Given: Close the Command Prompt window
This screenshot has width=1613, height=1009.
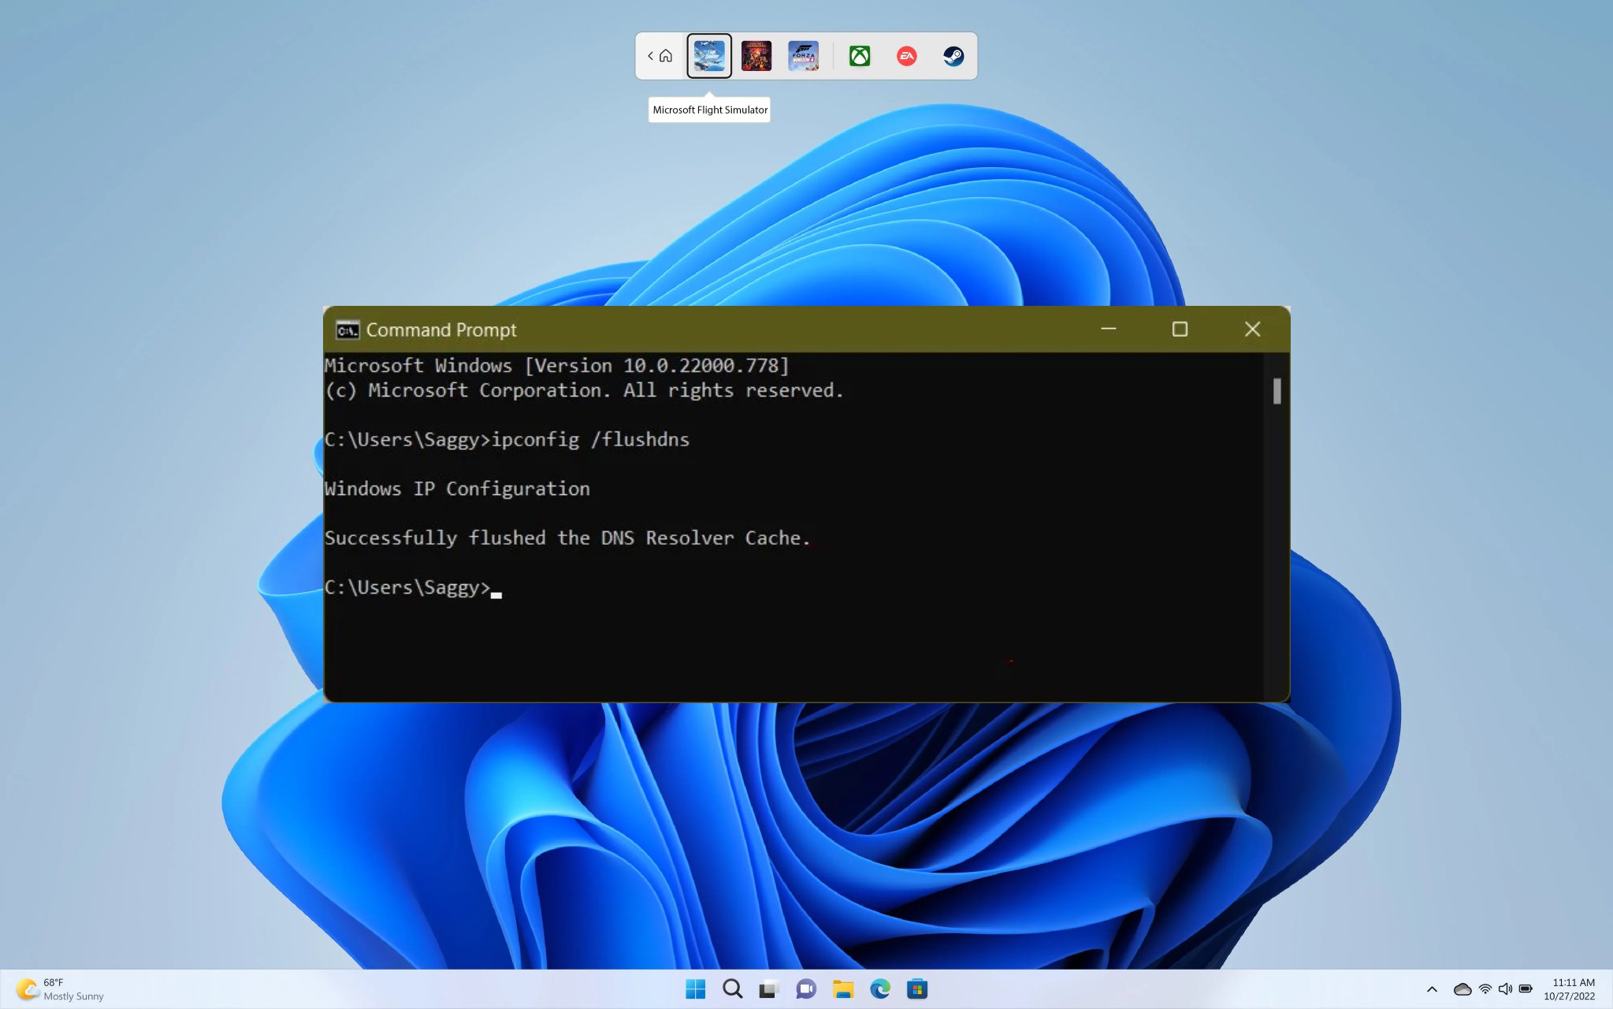Looking at the screenshot, I should pyautogui.click(x=1252, y=329).
